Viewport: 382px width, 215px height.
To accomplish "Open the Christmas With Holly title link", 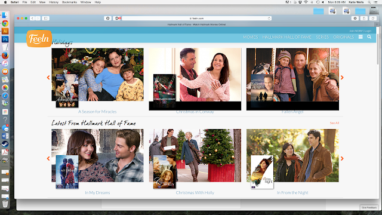I will [x=195, y=192].
